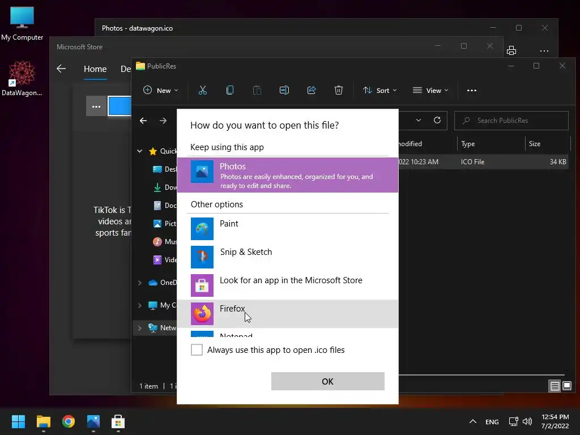Open the clock and date in taskbar
The image size is (580, 435).
tap(555, 421)
